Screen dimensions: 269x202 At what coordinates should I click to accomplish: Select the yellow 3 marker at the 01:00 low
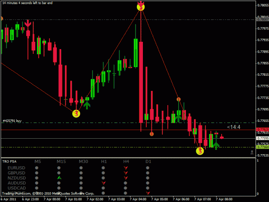[76, 114]
